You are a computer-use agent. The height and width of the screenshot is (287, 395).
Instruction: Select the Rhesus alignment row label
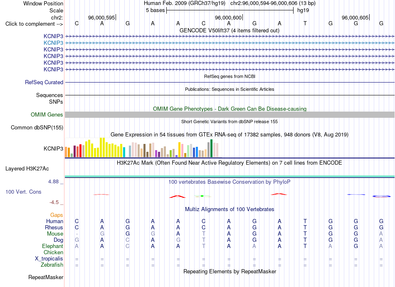(x=54, y=227)
